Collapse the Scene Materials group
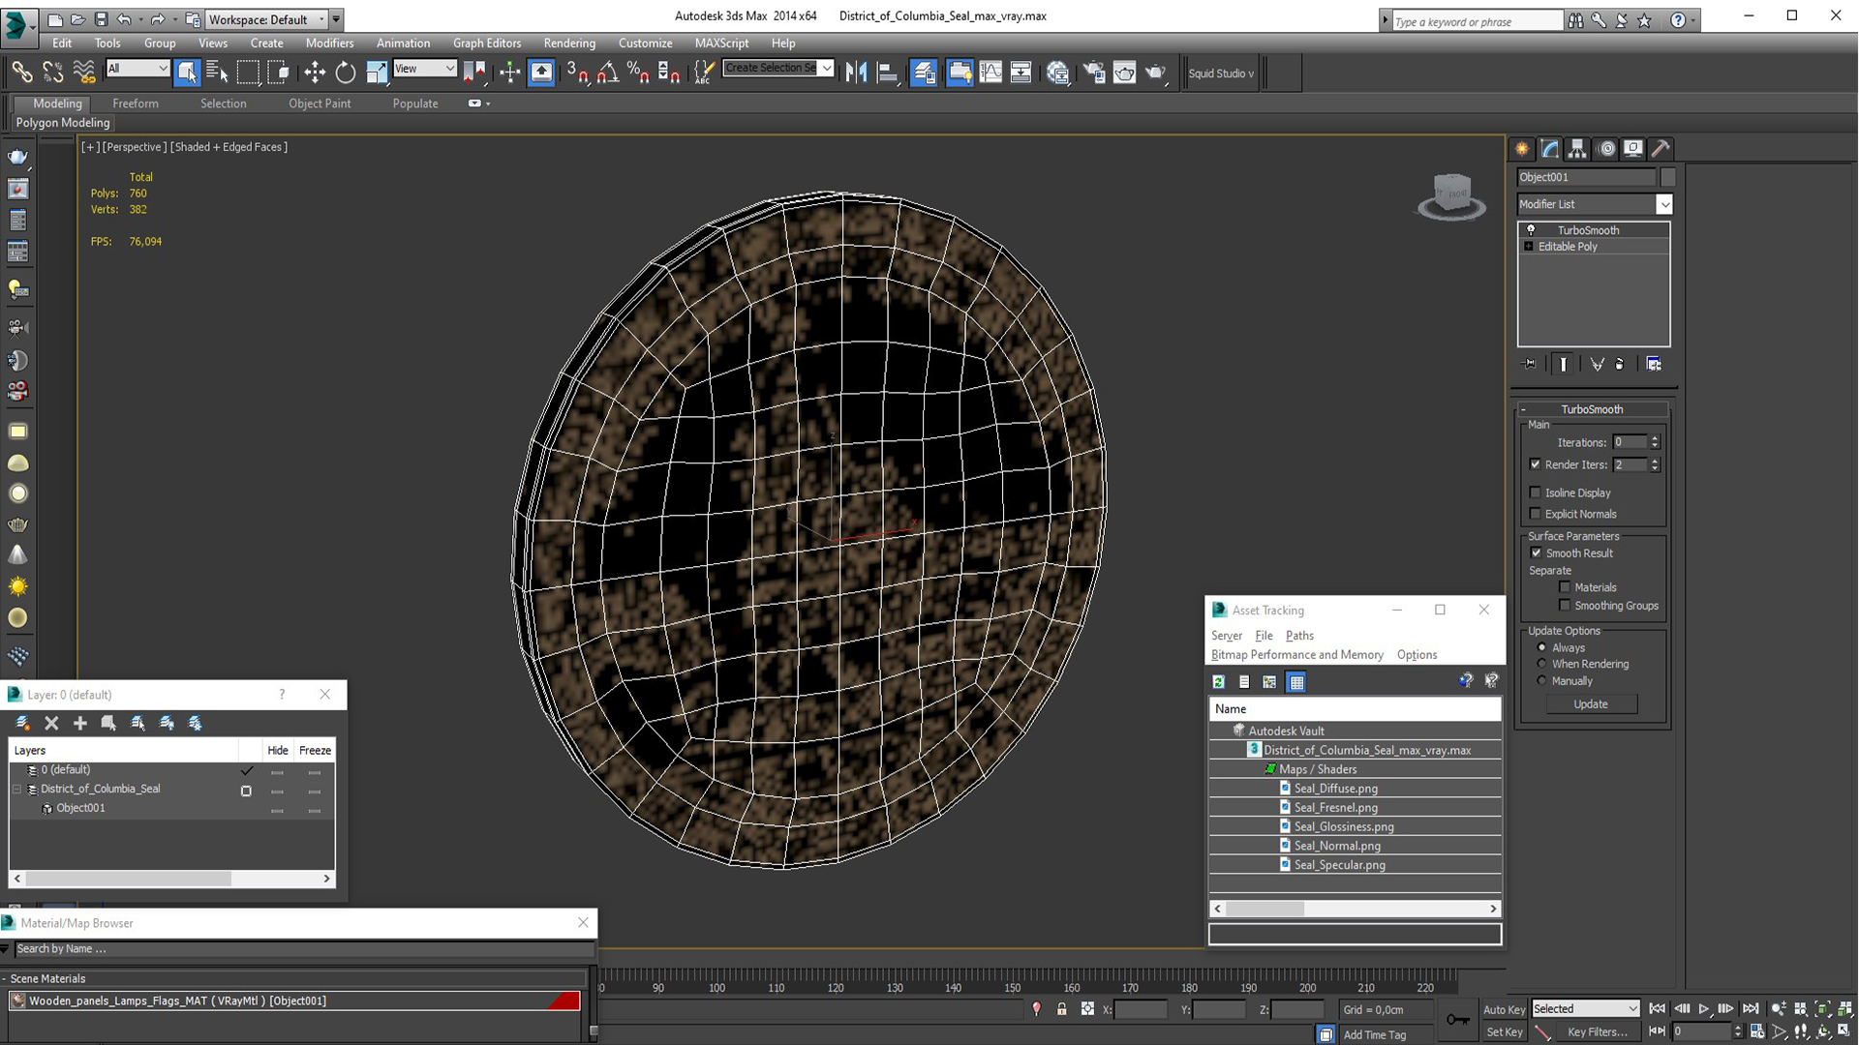The height and width of the screenshot is (1045, 1859). (5, 978)
